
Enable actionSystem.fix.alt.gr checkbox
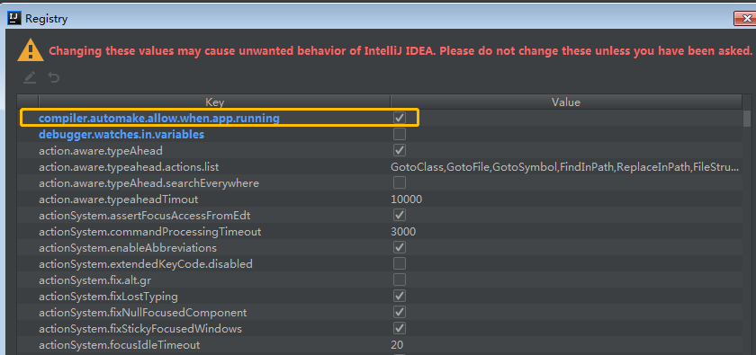400,280
